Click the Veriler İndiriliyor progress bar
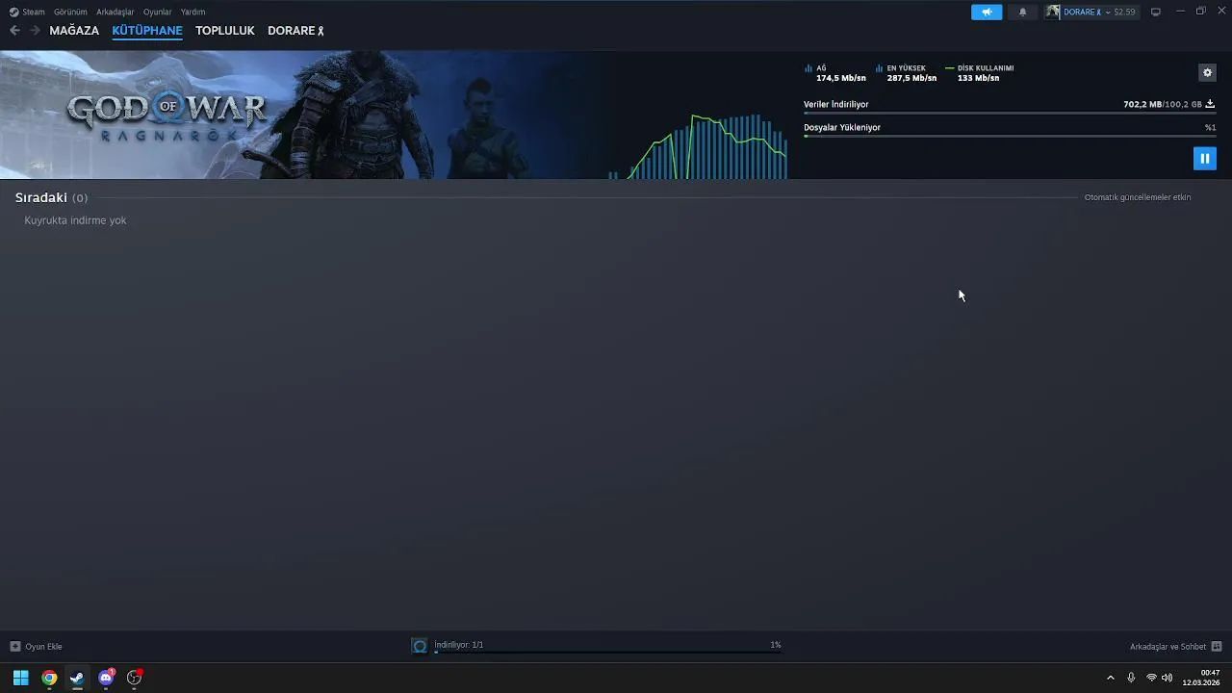Viewport: 1232px width, 693px height. click(x=1010, y=114)
